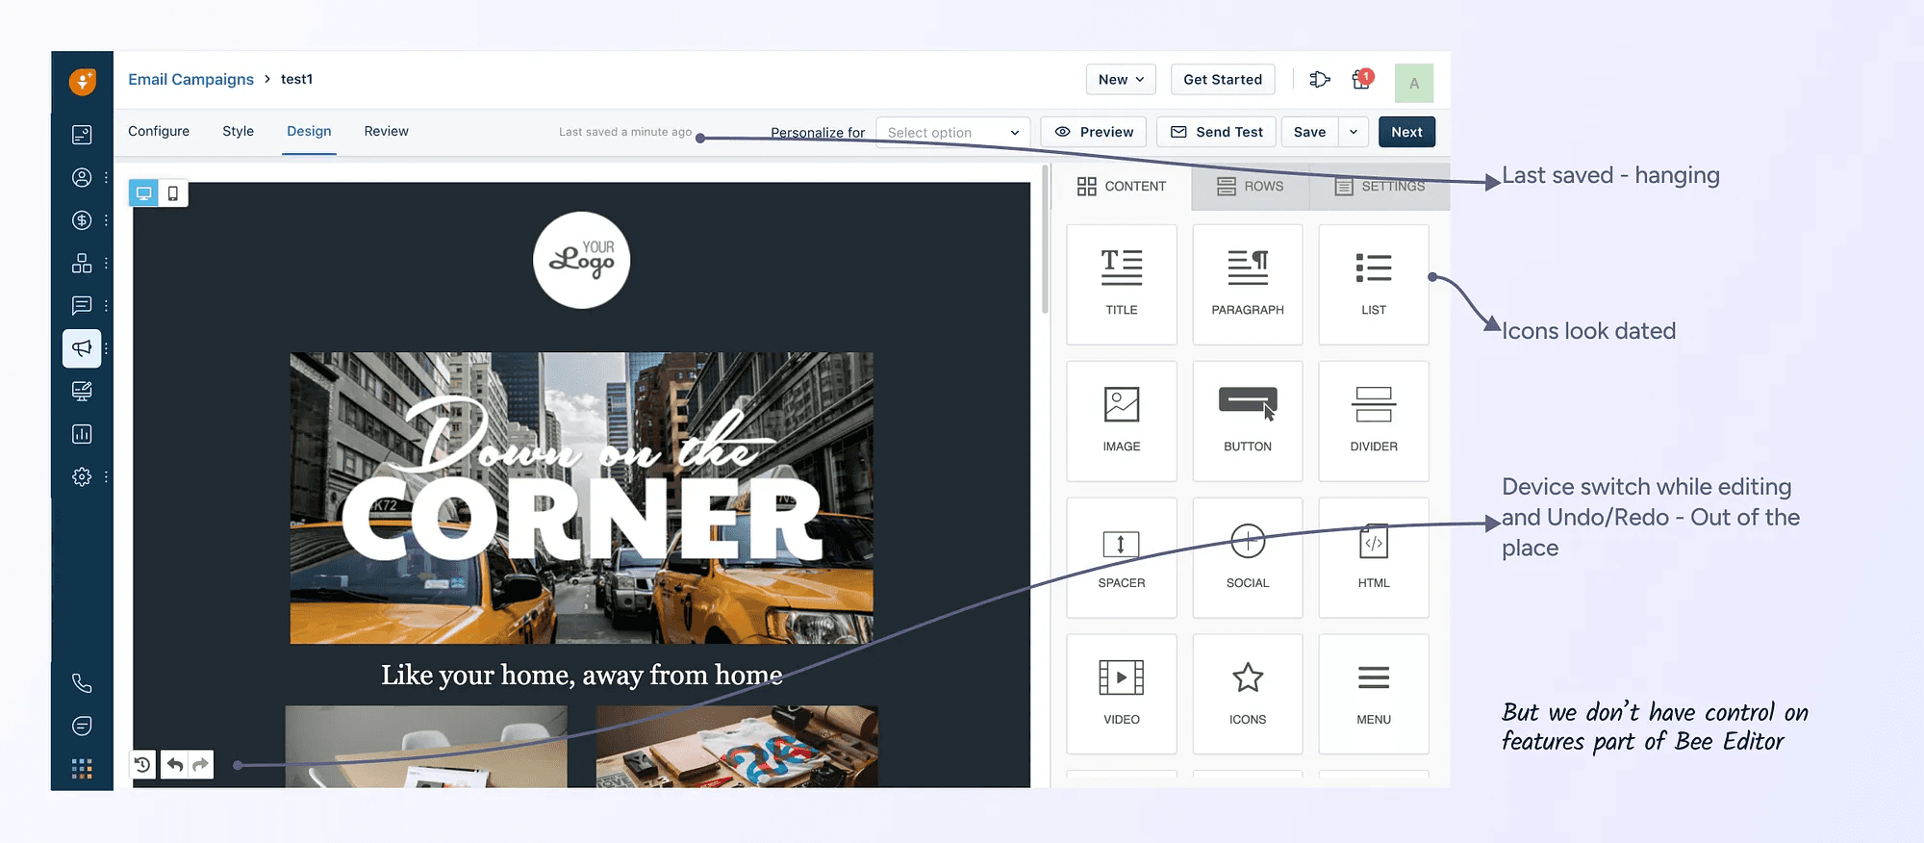The image size is (1924, 843).
Task: Go to the Style tab
Action: pyautogui.click(x=239, y=131)
